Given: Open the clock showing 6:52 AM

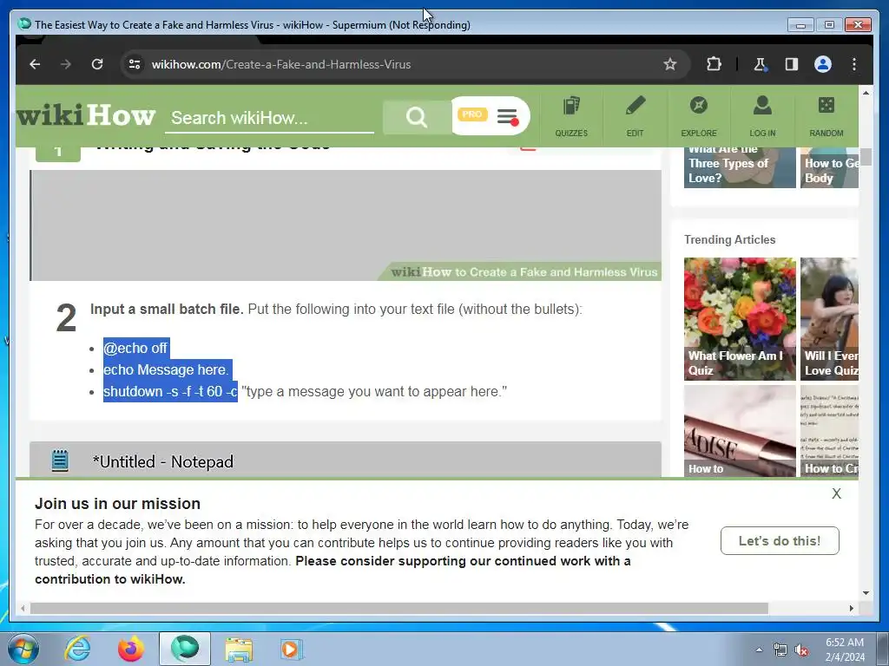Looking at the screenshot, I should coord(845,650).
